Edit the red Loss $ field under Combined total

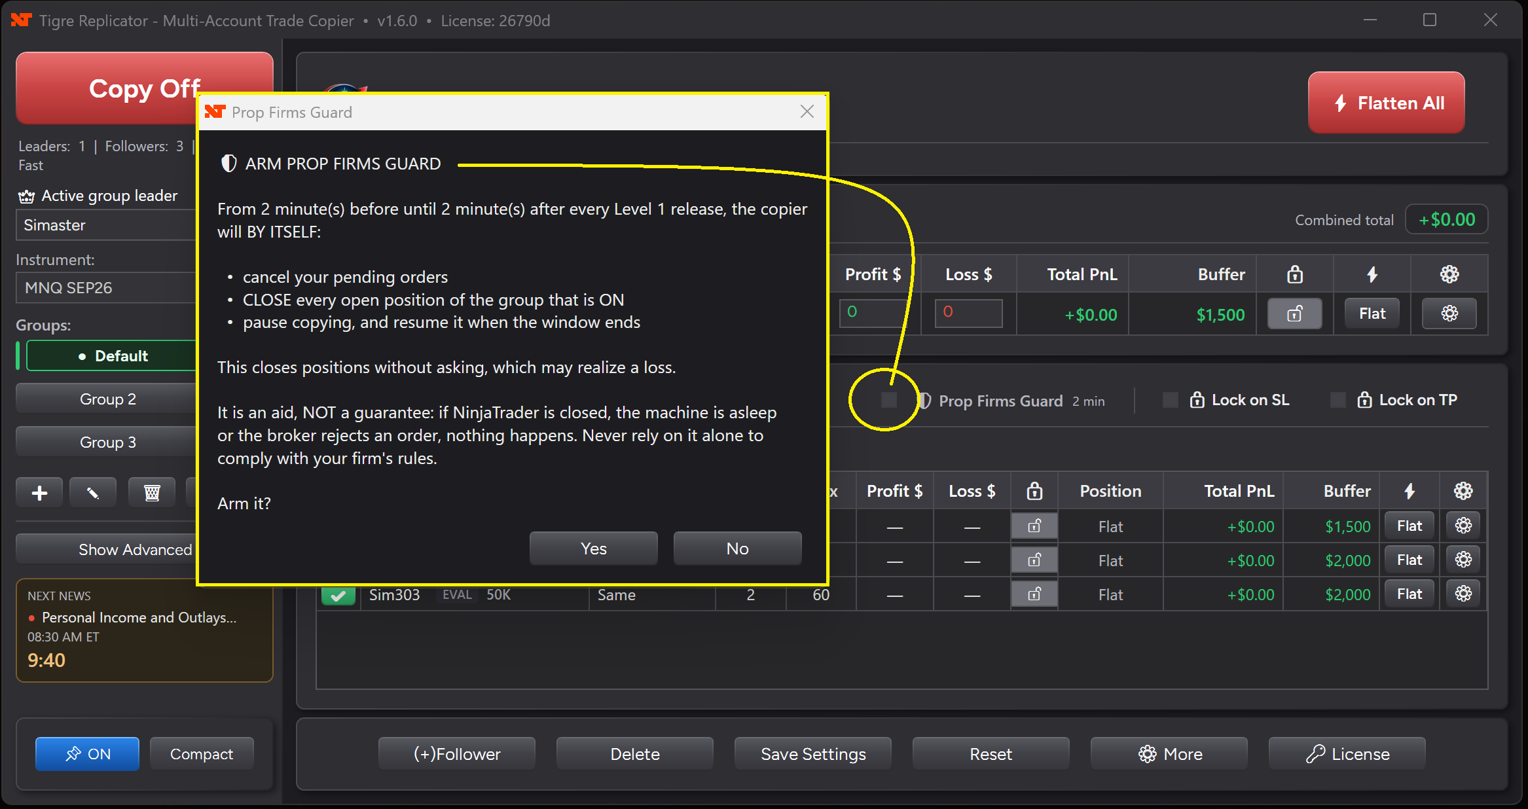pyautogui.click(x=968, y=313)
